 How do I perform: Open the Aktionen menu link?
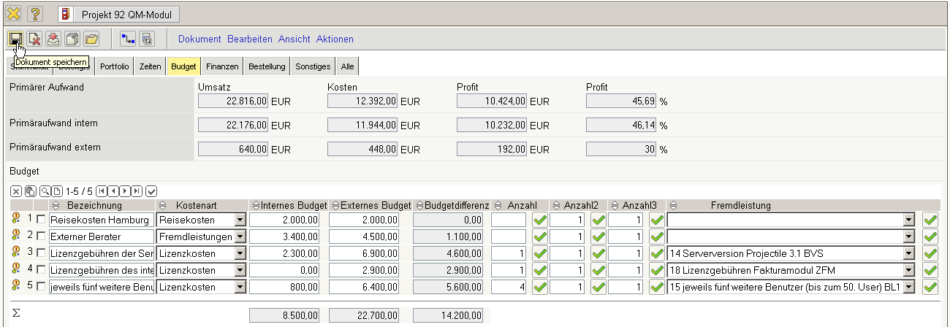coord(335,39)
